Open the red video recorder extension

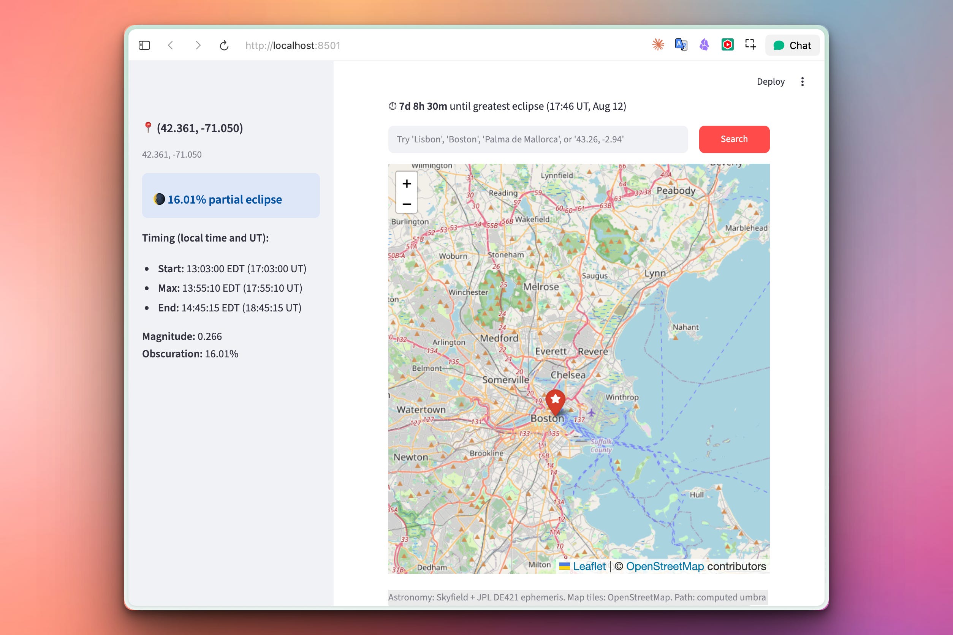[727, 44]
